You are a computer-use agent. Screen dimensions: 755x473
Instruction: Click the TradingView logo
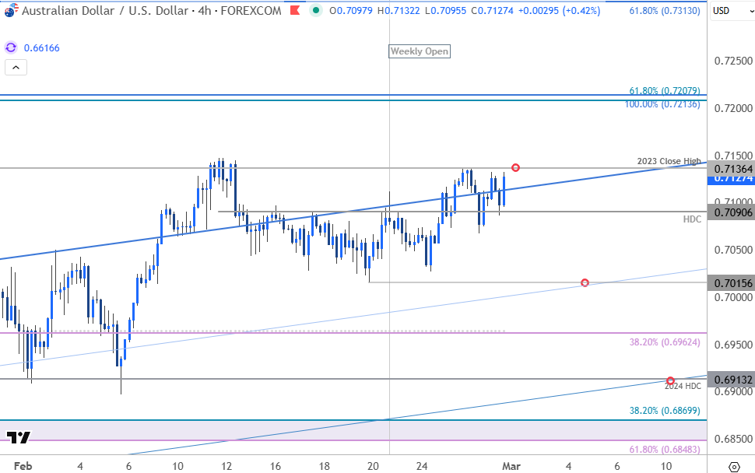(19, 437)
